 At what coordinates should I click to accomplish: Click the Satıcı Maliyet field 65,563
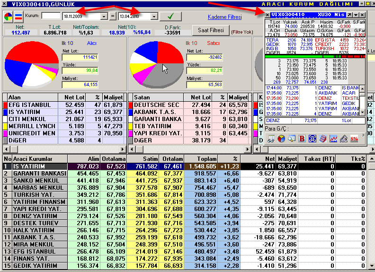point(205,85)
